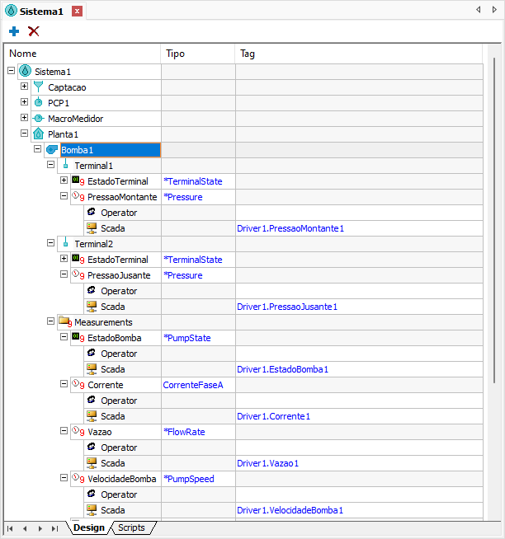Click the Planta1 house icon
This screenshot has height=539, width=505.
(x=38, y=134)
